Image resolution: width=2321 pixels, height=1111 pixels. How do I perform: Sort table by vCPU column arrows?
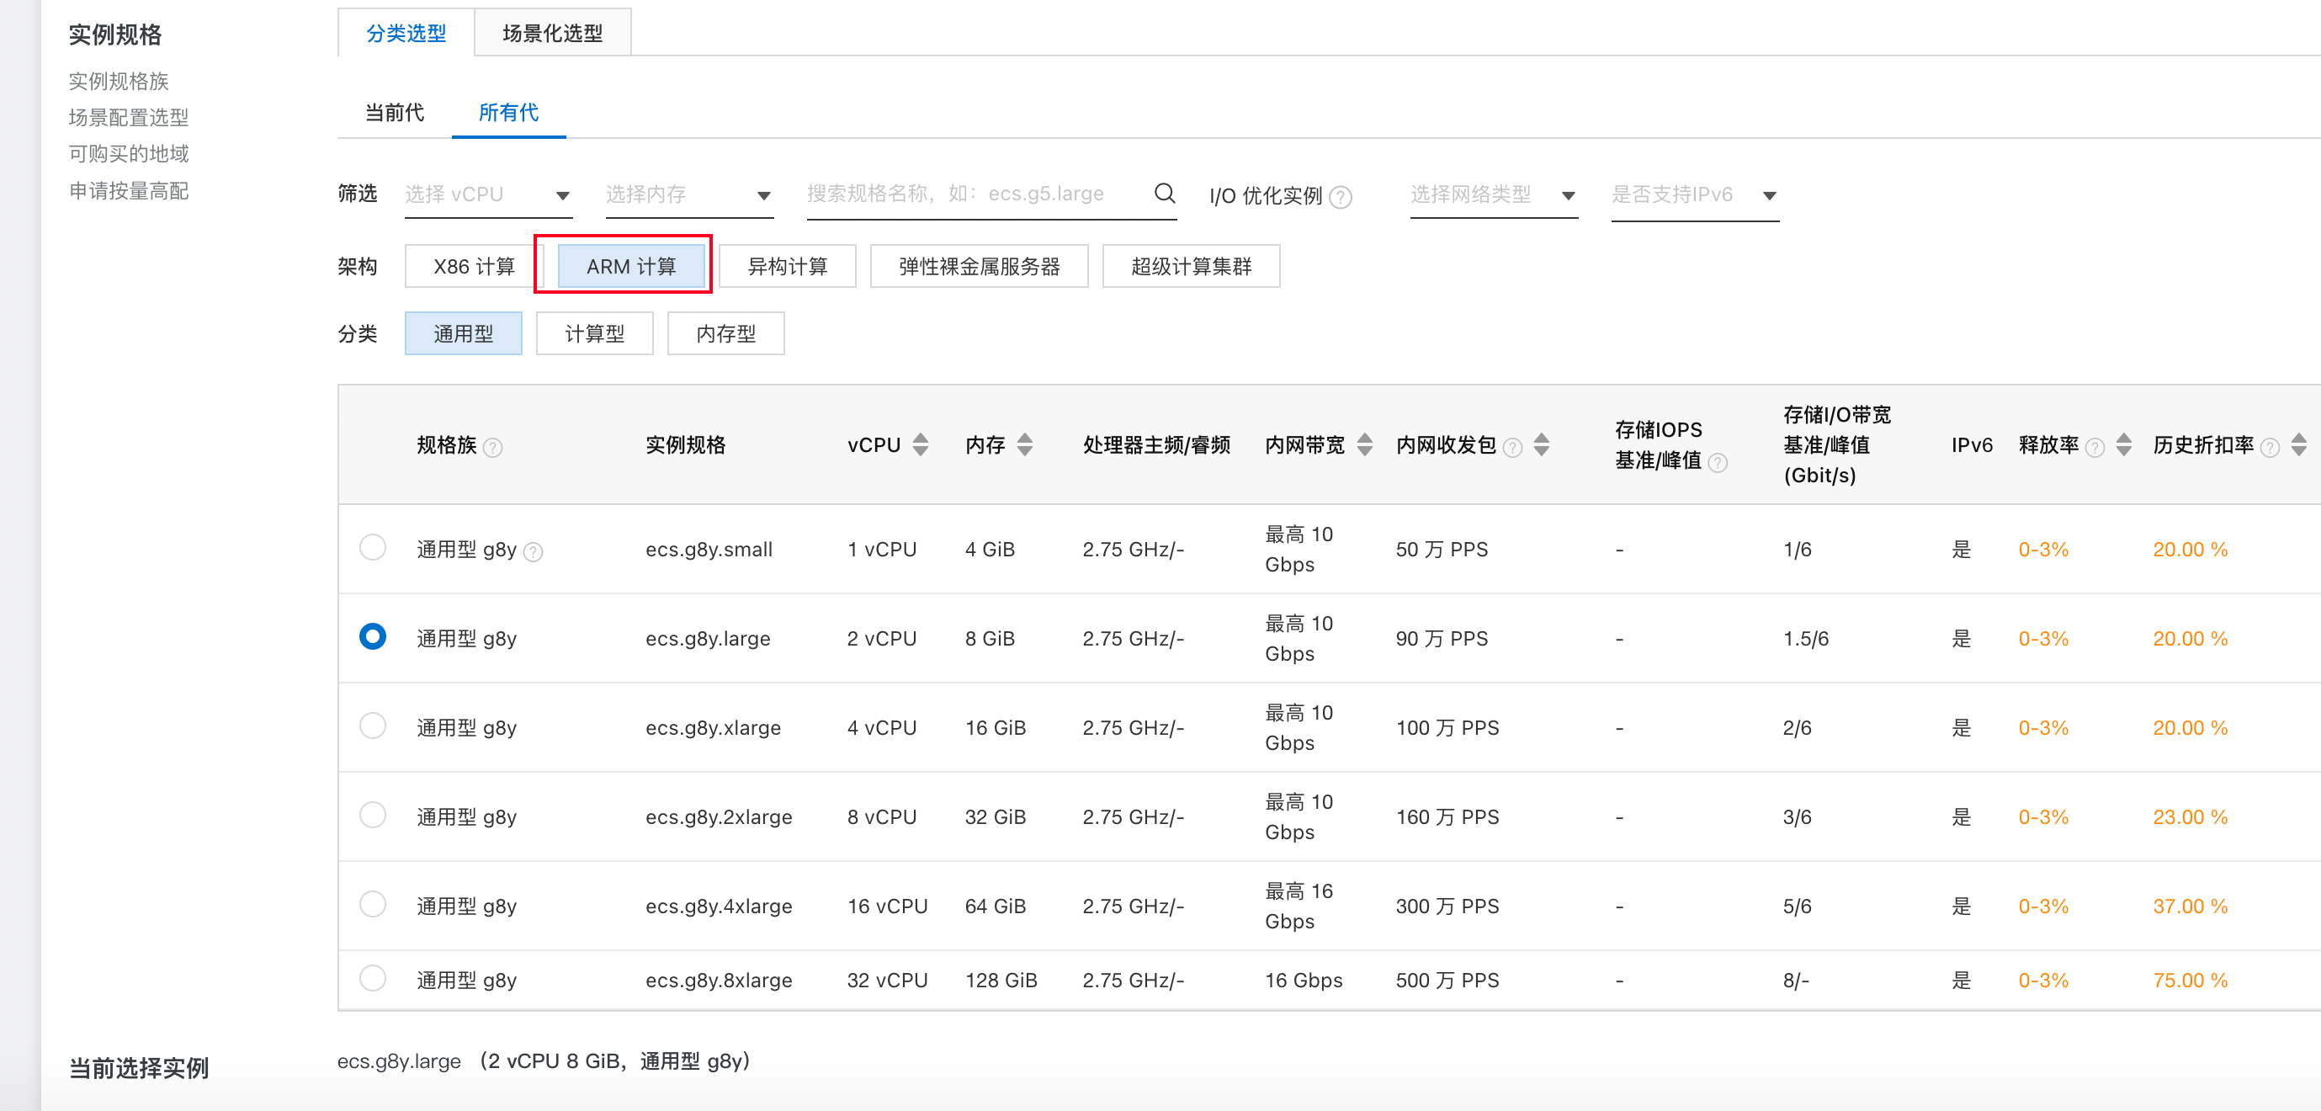(920, 445)
